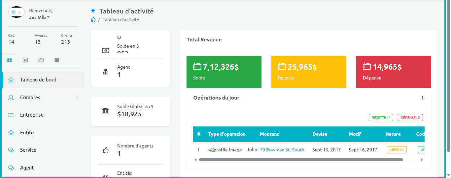The width and height of the screenshot is (451, 178).
Task: Click the table's horizontal scrollbar right arrow
Action: 422,160
